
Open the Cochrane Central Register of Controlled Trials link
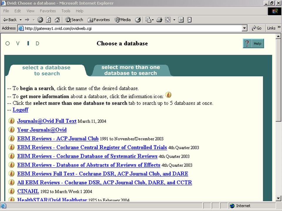click(92, 147)
